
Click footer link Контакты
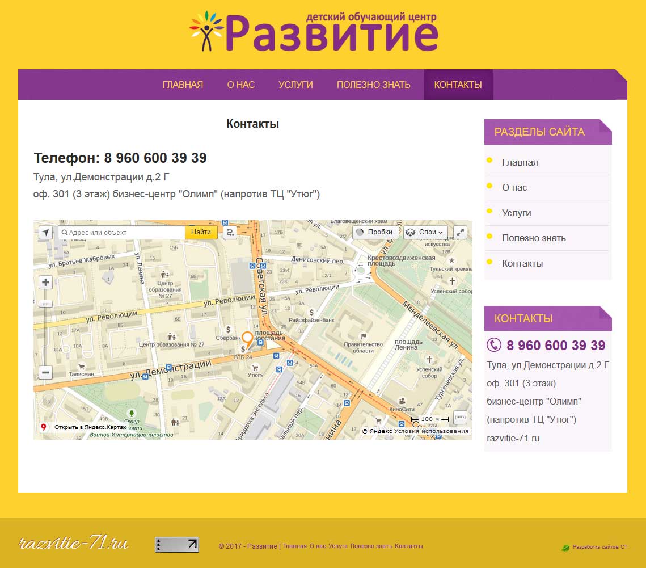[409, 546]
